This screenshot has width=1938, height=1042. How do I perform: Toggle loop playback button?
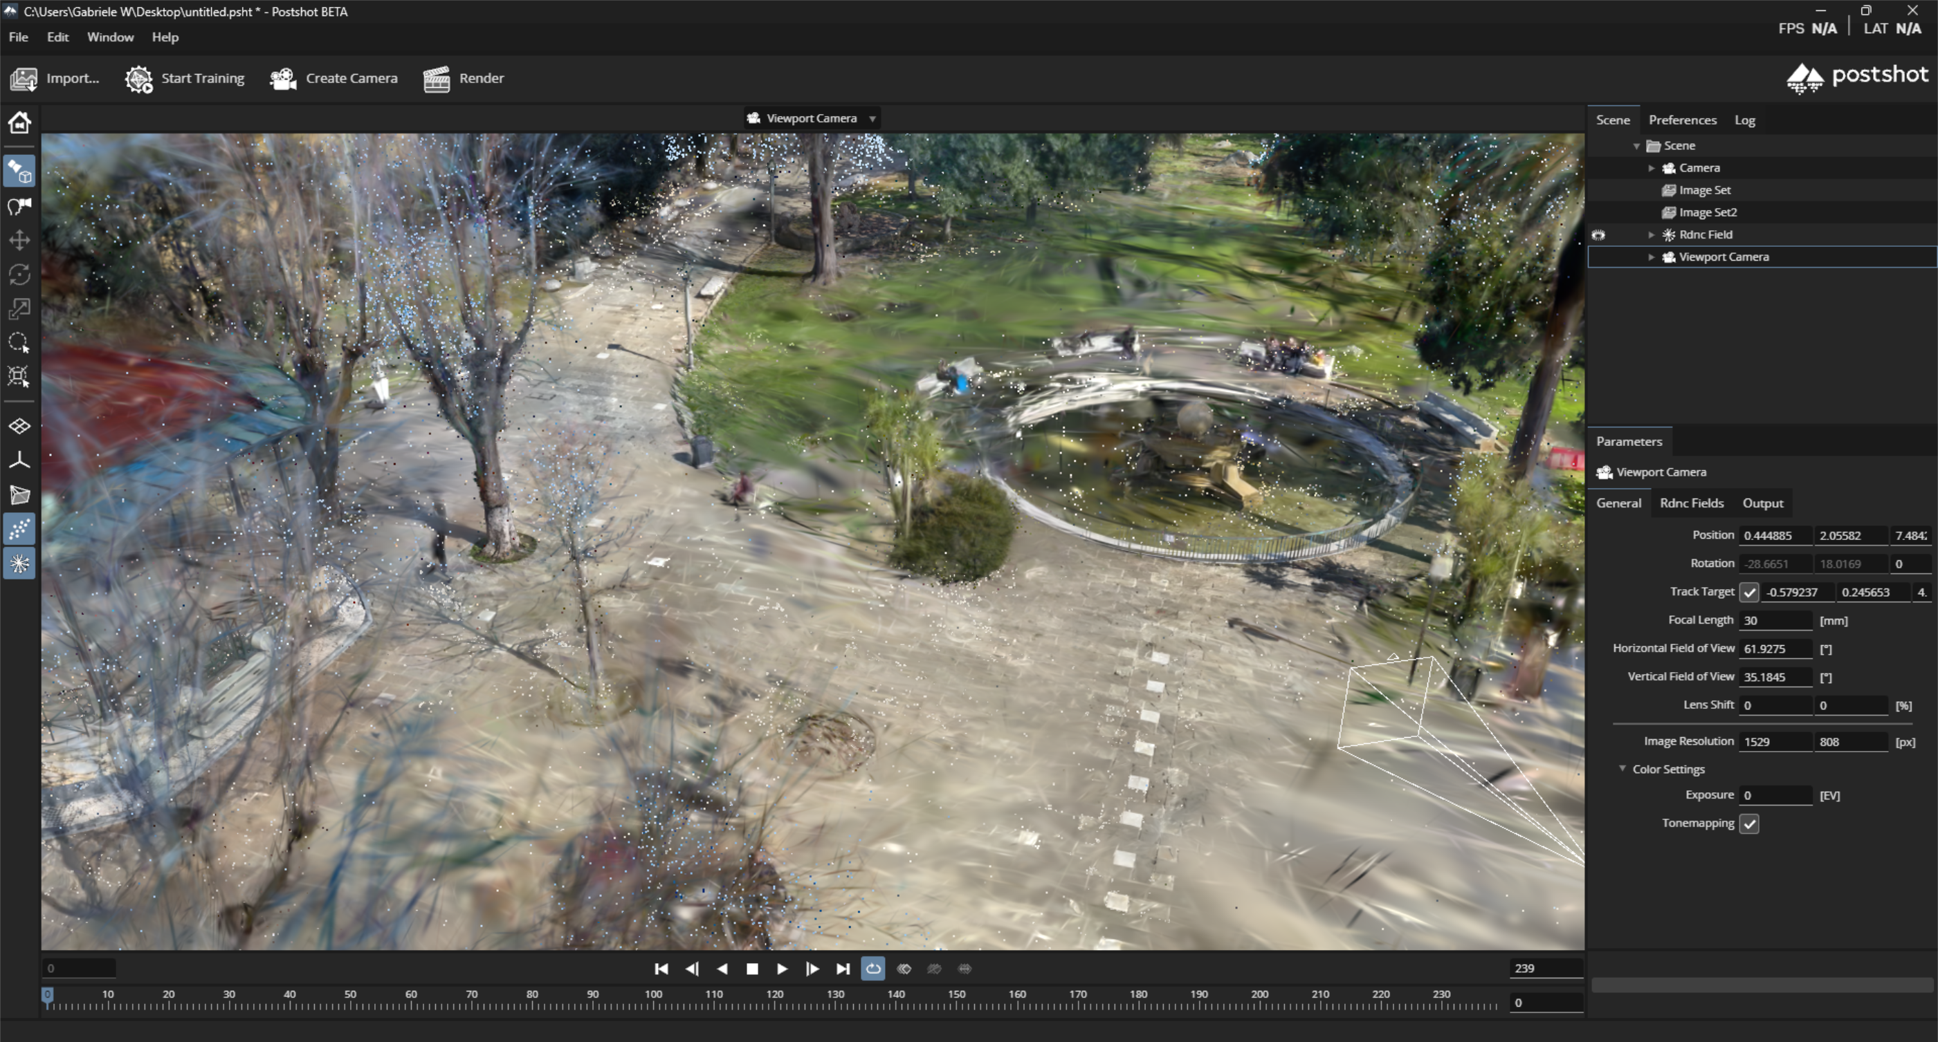click(x=872, y=968)
